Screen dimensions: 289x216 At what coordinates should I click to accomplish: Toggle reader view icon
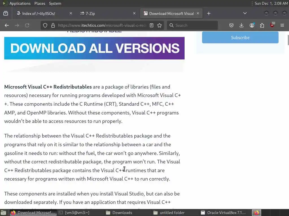click(x=152, y=25)
